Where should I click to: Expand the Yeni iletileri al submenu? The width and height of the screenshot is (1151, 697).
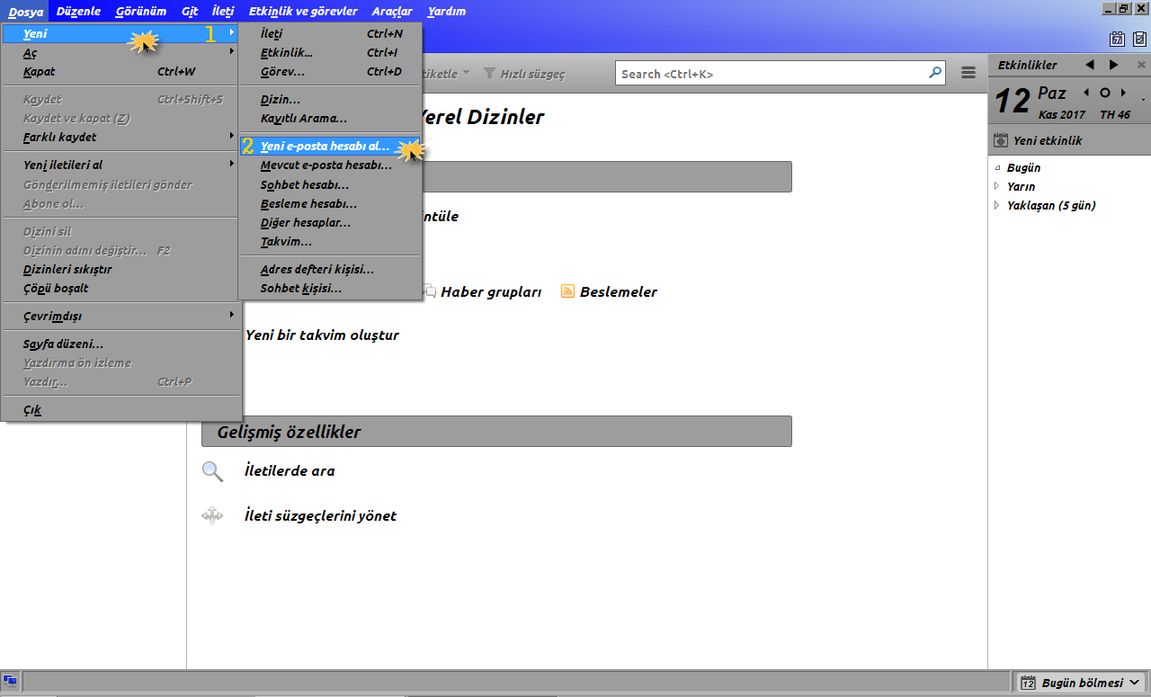coord(121,165)
